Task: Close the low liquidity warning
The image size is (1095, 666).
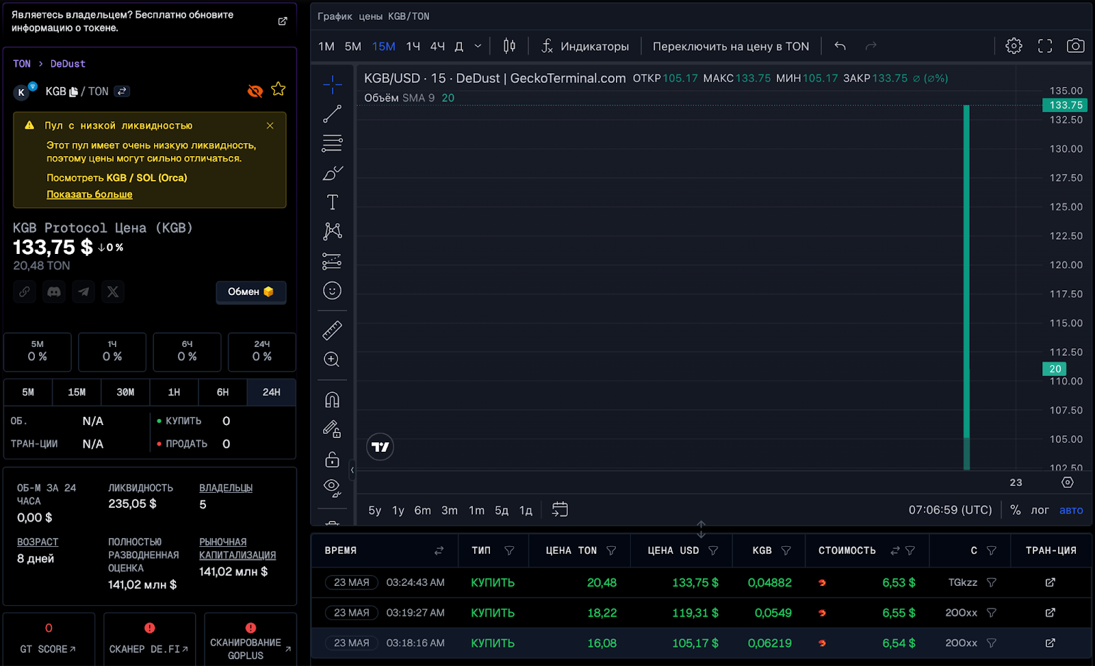Action: coord(270,125)
